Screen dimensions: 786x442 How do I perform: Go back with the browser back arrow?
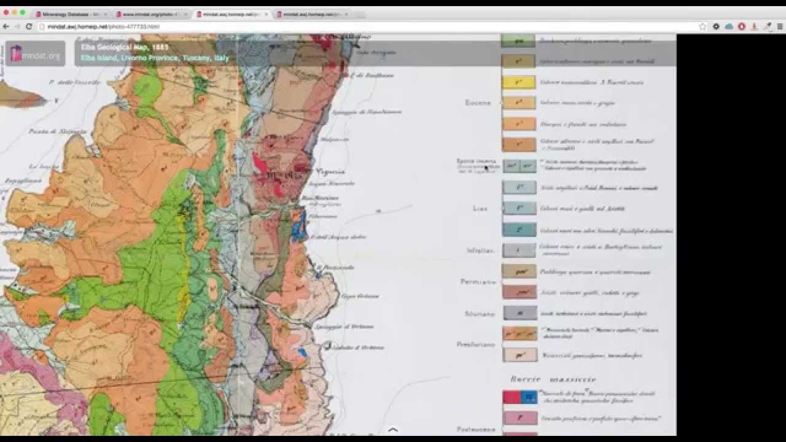click(6, 26)
